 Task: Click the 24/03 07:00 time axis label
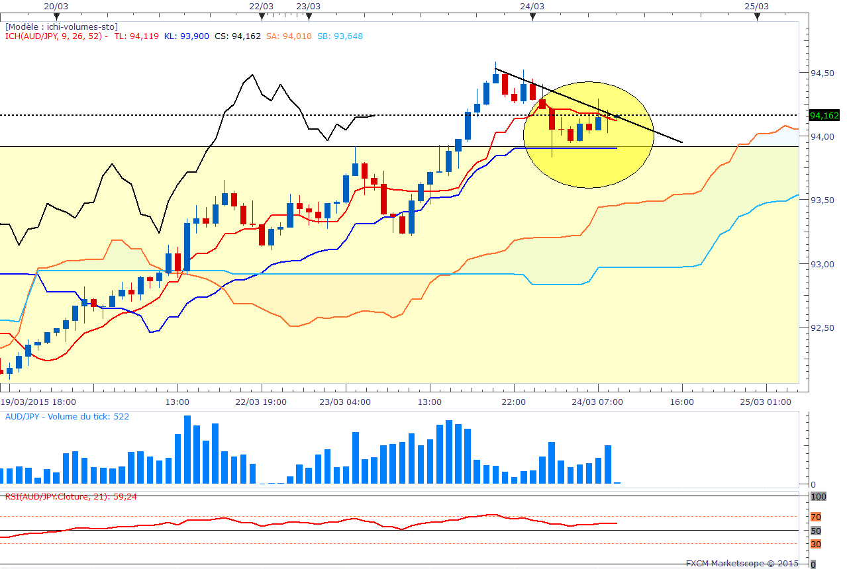599,402
